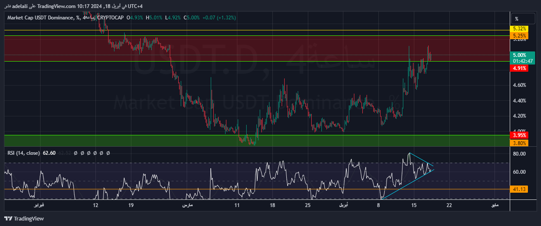This screenshot has height=226, width=541.
Task: Click the Market Cap USDT Dominance chart title
Action: click(41, 18)
